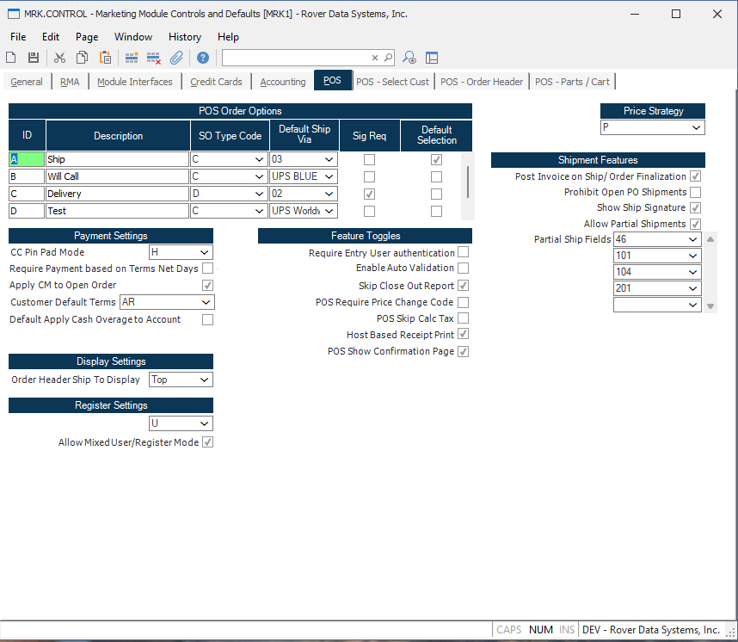
Task: Click the Paste clipboard icon
Action: (102, 57)
